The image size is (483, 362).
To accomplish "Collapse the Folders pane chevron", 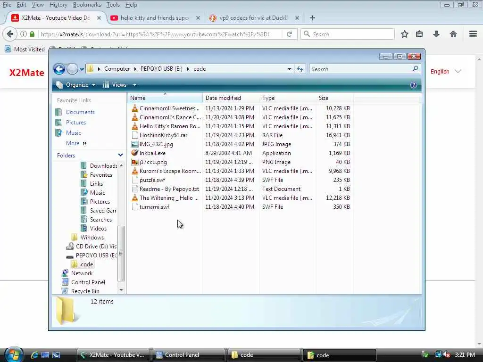I will (x=120, y=155).
